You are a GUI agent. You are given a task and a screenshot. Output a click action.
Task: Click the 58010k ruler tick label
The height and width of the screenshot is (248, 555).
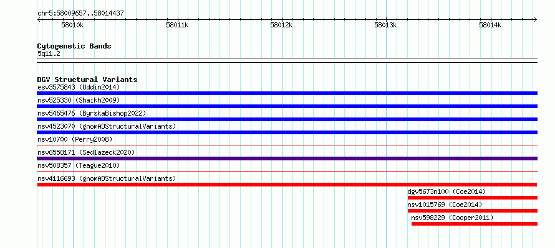point(72,25)
